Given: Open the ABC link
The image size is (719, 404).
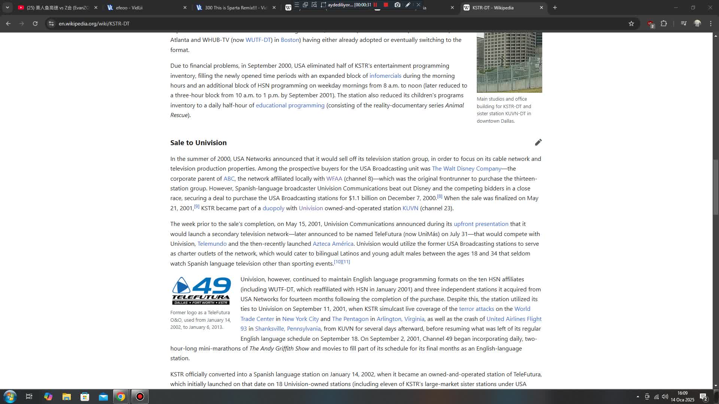Looking at the screenshot, I should tap(229, 179).
